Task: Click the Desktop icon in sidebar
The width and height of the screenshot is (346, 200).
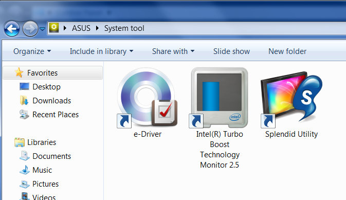Action: [x=24, y=86]
